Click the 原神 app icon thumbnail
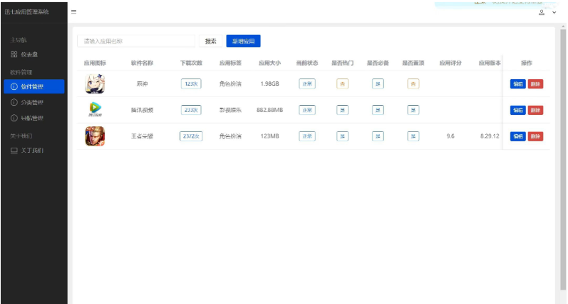568x304 pixels. [x=95, y=83]
